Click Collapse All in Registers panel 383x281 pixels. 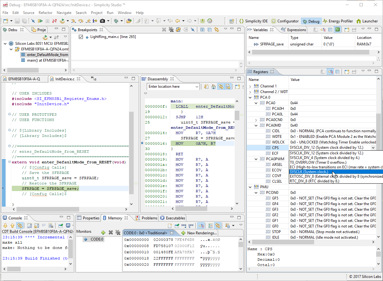337,72
